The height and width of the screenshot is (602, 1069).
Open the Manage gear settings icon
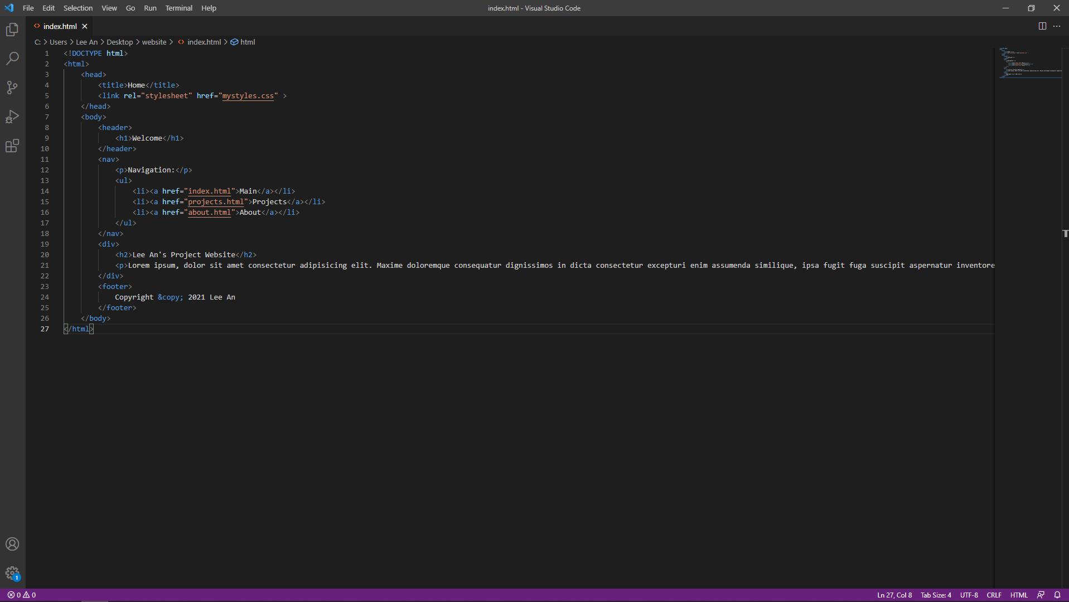point(12,573)
